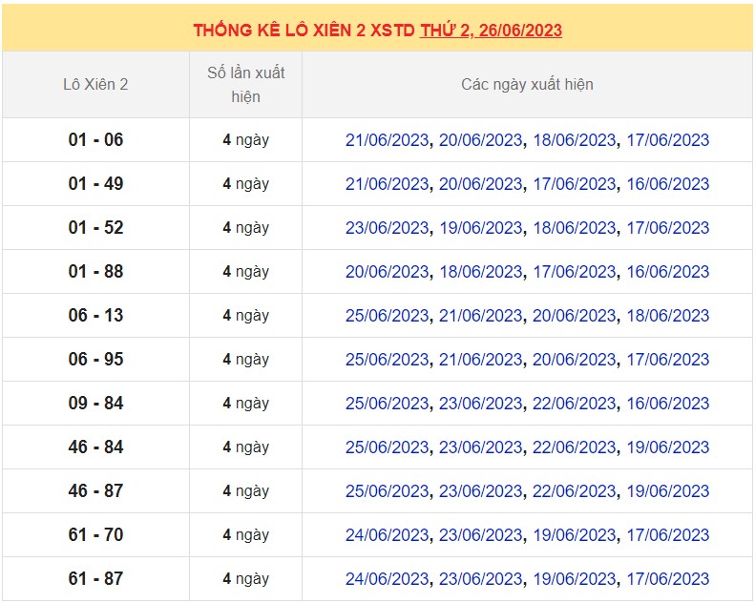Select the '01 - 06' pair cell

point(95,140)
